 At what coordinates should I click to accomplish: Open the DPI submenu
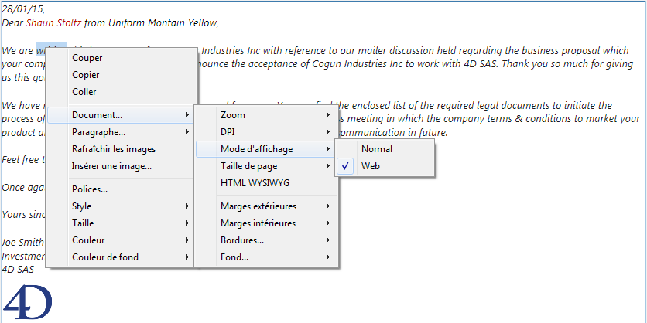229,132
